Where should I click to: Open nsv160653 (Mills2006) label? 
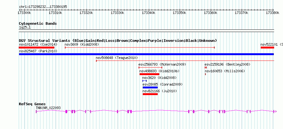pyautogui.click(x=225, y=71)
